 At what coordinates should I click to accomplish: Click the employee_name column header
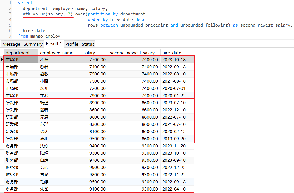point(60,53)
